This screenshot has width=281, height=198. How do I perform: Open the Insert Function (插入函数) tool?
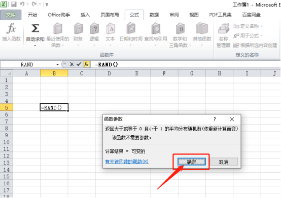[x=11, y=32]
